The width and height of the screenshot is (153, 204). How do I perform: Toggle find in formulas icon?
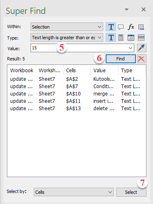click(131, 27)
